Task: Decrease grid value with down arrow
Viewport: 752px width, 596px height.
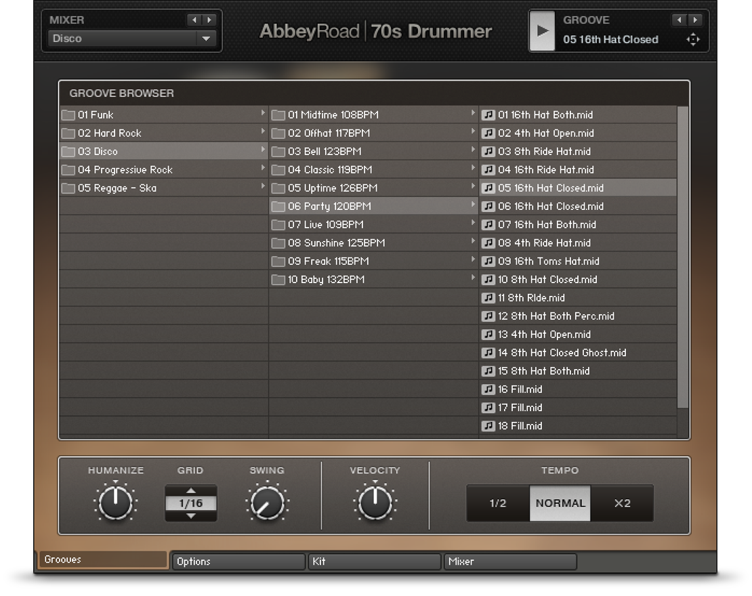Action: click(191, 516)
